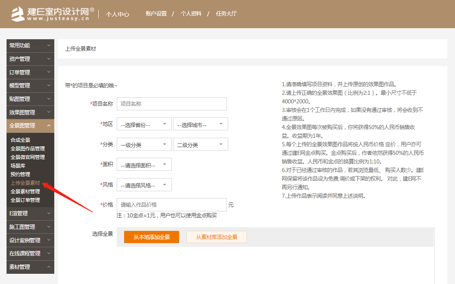The width and height of the screenshot is (455, 284).
Task: Open the 选择省份 dropdown
Action: [144, 124]
